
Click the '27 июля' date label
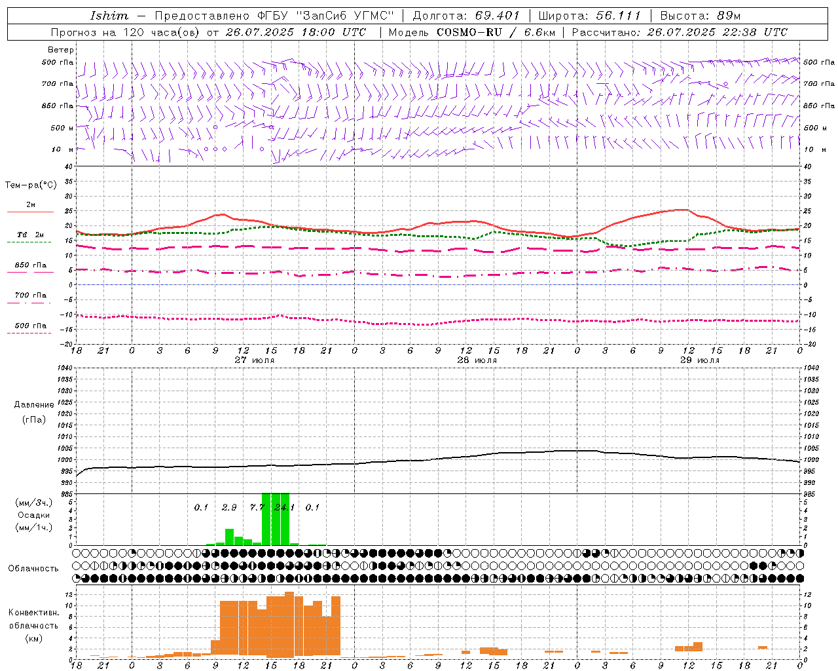(255, 360)
